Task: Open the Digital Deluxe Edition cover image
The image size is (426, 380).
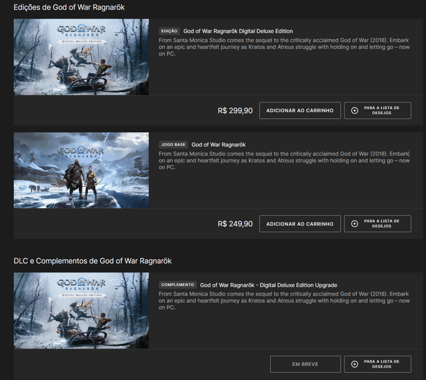Action: (x=81, y=57)
